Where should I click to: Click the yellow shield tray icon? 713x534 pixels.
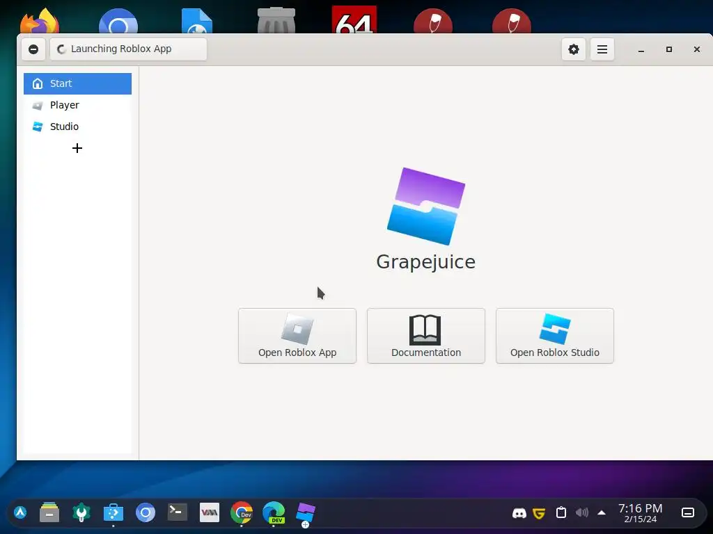[x=540, y=513]
